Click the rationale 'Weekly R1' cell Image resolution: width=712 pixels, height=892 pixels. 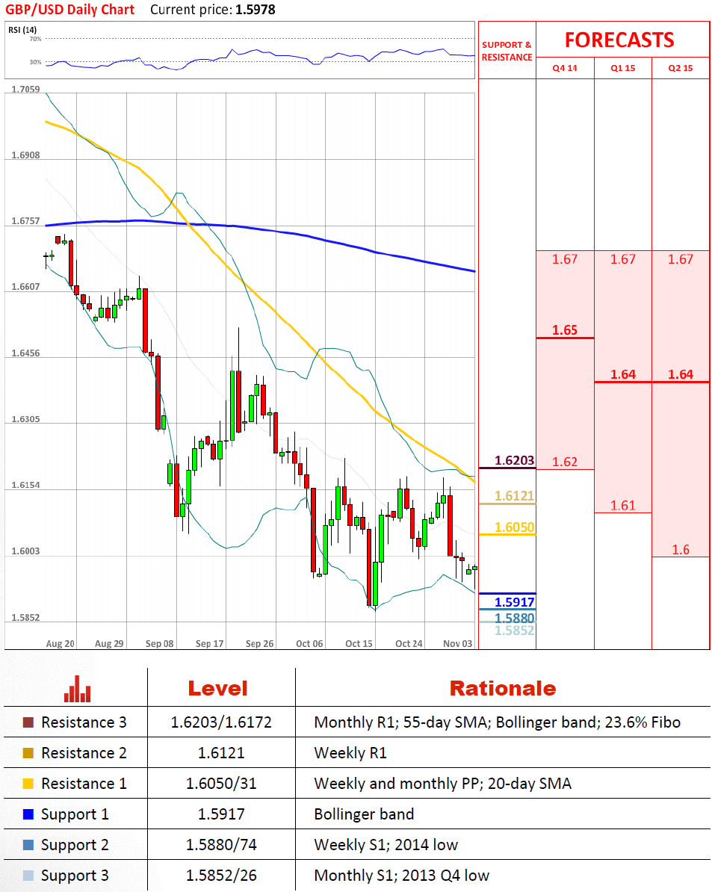click(x=350, y=753)
